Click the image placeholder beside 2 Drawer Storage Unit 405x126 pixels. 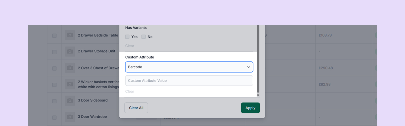tap(70, 52)
